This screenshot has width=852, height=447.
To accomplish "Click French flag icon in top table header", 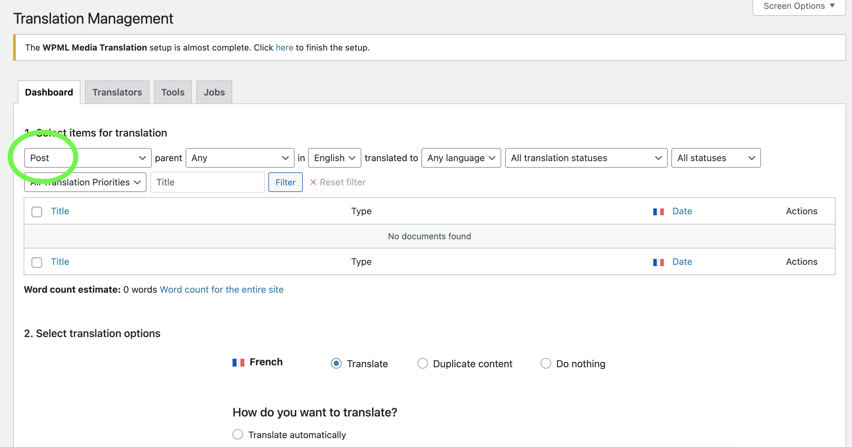I will click(x=658, y=212).
